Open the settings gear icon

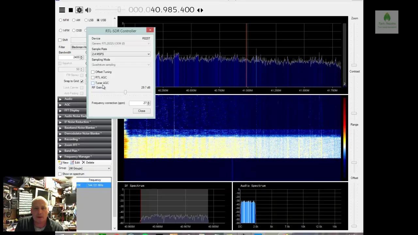[79, 10]
